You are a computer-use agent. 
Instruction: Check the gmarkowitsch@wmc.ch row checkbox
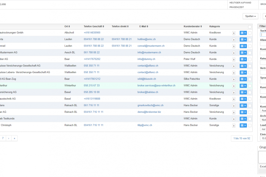[250, 106]
